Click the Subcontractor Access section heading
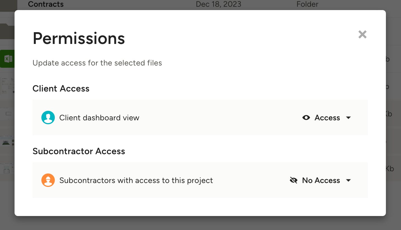The image size is (401, 230). point(79,151)
